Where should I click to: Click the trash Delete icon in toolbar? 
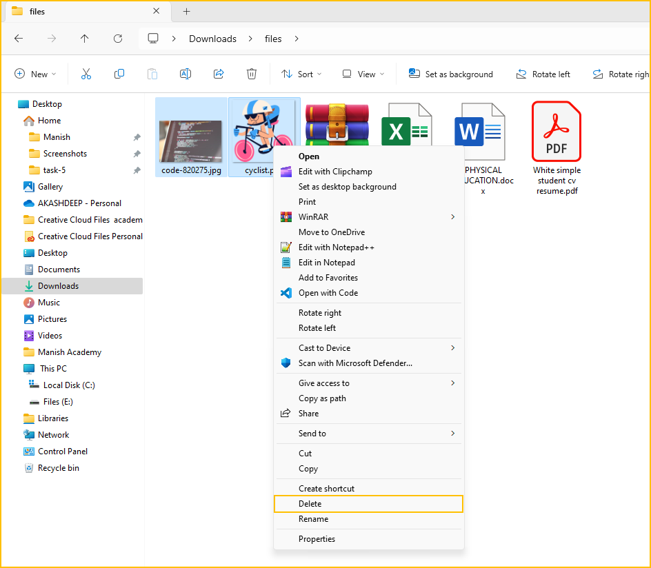pyautogui.click(x=252, y=74)
